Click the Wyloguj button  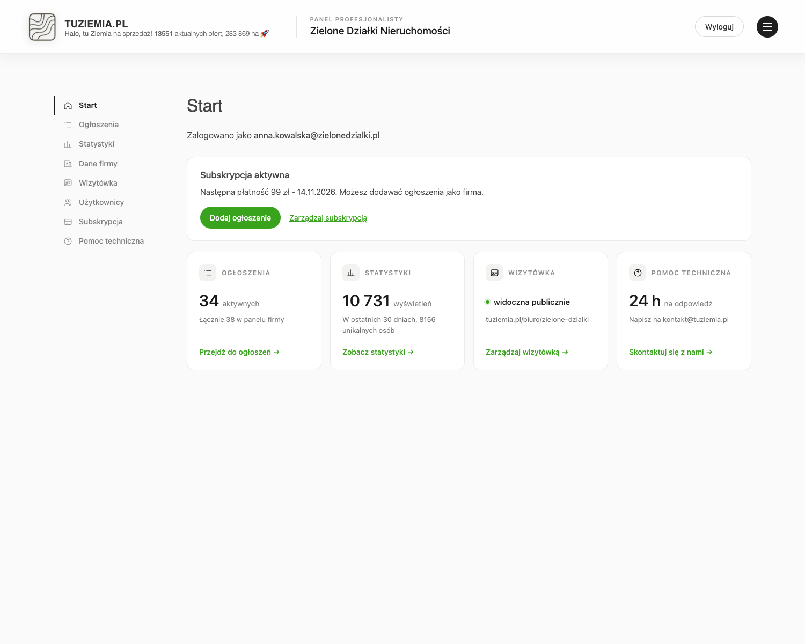(719, 27)
